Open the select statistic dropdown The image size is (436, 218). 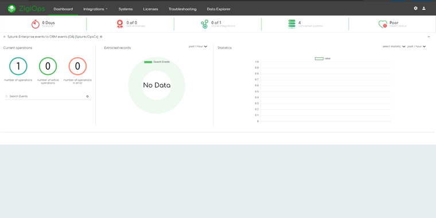click(394, 46)
